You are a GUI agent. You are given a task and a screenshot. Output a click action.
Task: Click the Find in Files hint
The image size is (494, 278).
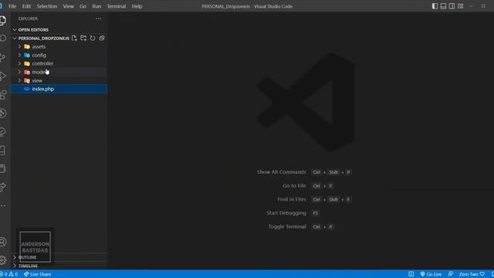292,199
